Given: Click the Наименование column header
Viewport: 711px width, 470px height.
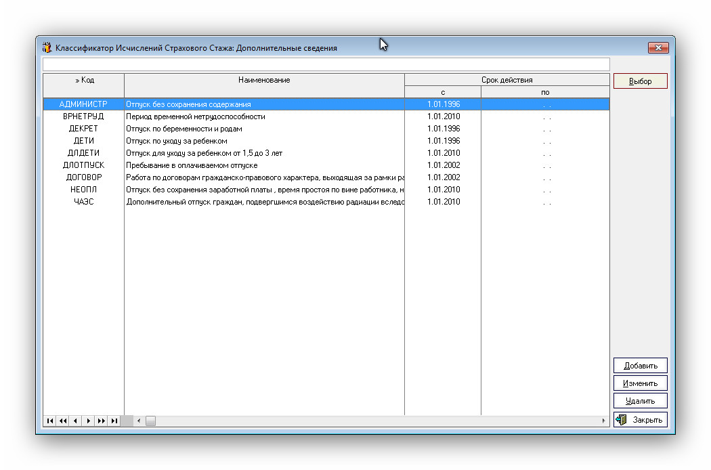Looking at the screenshot, I should pyautogui.click(x=264, y=81).
